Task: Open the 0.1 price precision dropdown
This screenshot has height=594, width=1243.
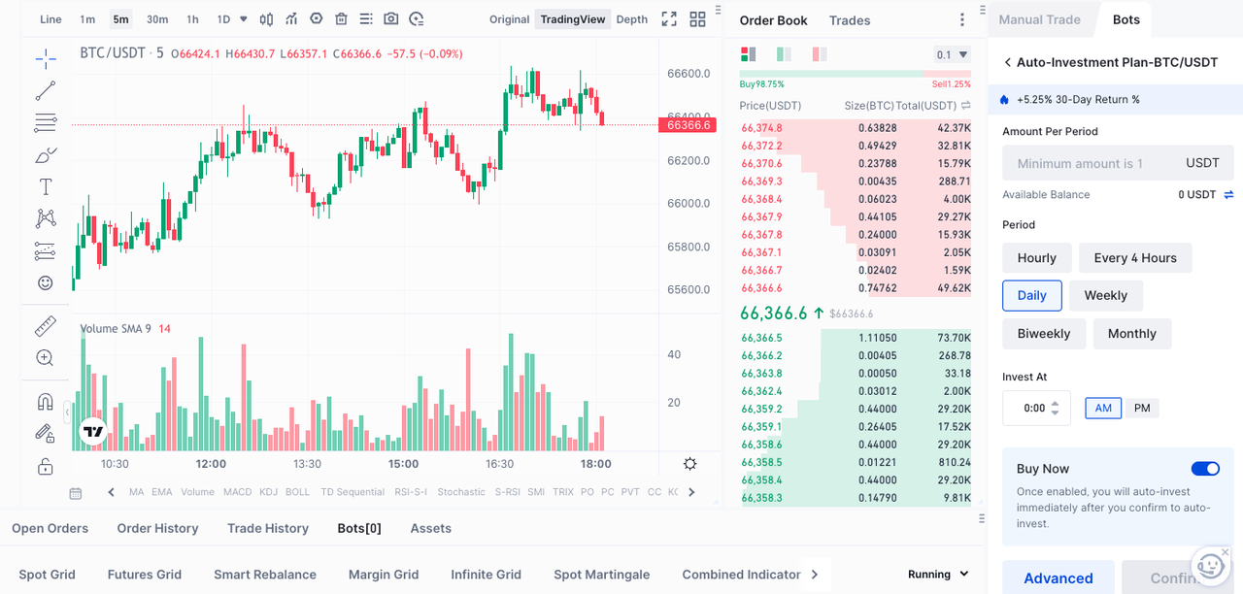Action: pyautogui.click(x=952, y=55)
